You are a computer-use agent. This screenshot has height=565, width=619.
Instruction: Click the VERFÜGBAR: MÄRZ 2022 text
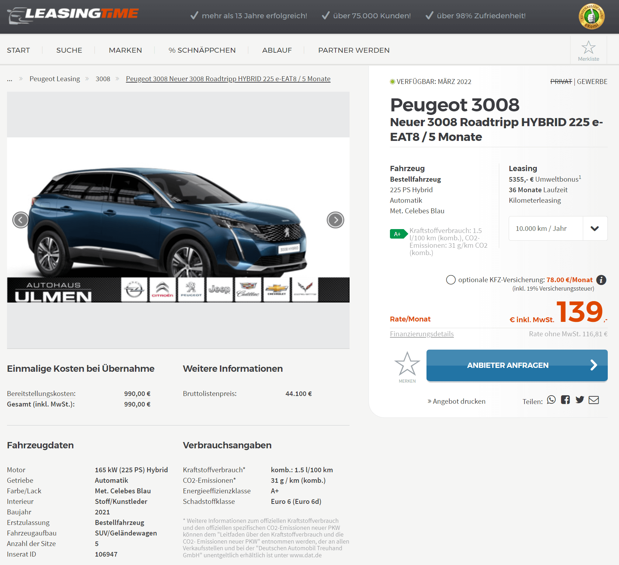(x=434, y=82)
